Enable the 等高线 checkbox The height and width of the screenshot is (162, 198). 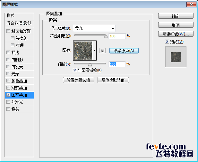13,38
